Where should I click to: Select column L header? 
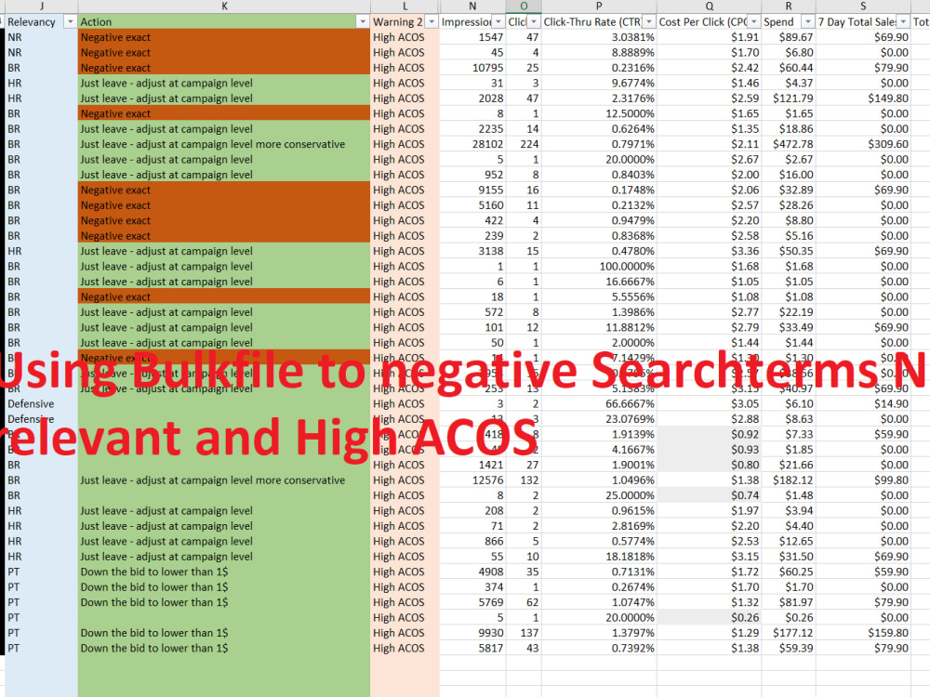coord(405,6)
